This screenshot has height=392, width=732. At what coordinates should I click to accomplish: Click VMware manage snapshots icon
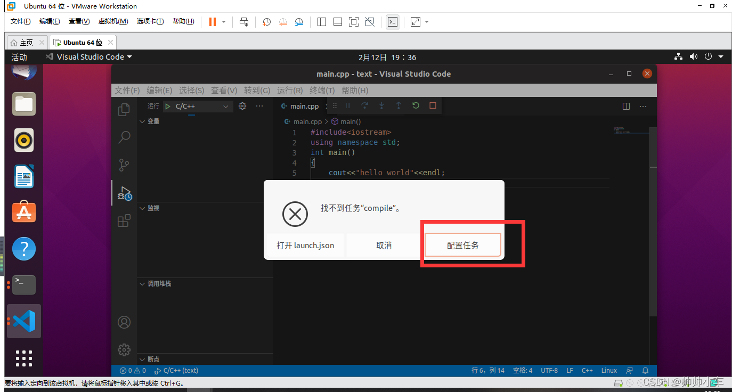coord(299,22)
